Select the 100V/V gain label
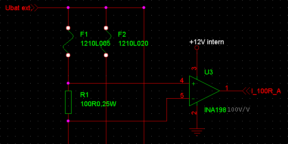288x144 pixels. point(238,110)
